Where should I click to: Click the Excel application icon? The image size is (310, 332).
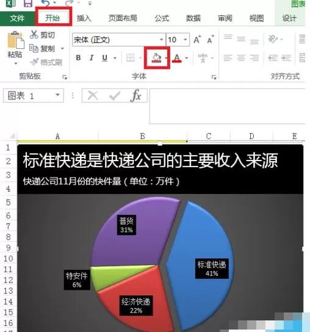pos(10,3)
